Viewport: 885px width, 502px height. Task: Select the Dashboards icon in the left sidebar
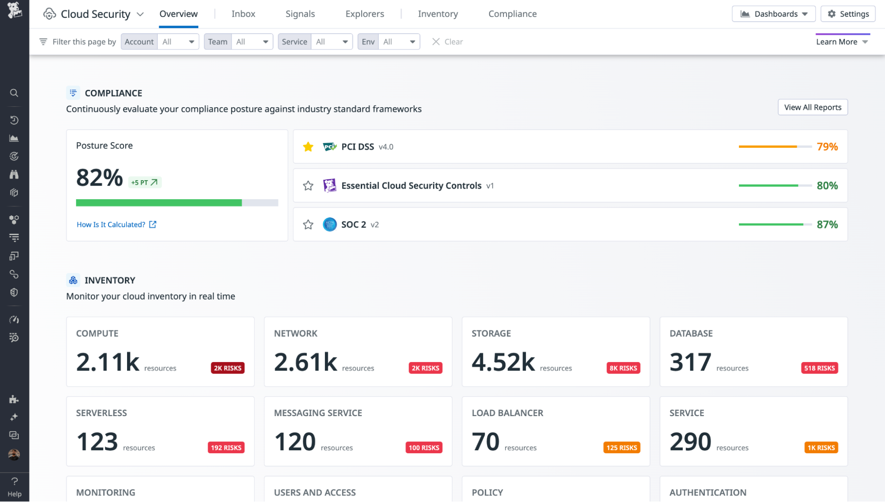[14, 138]
